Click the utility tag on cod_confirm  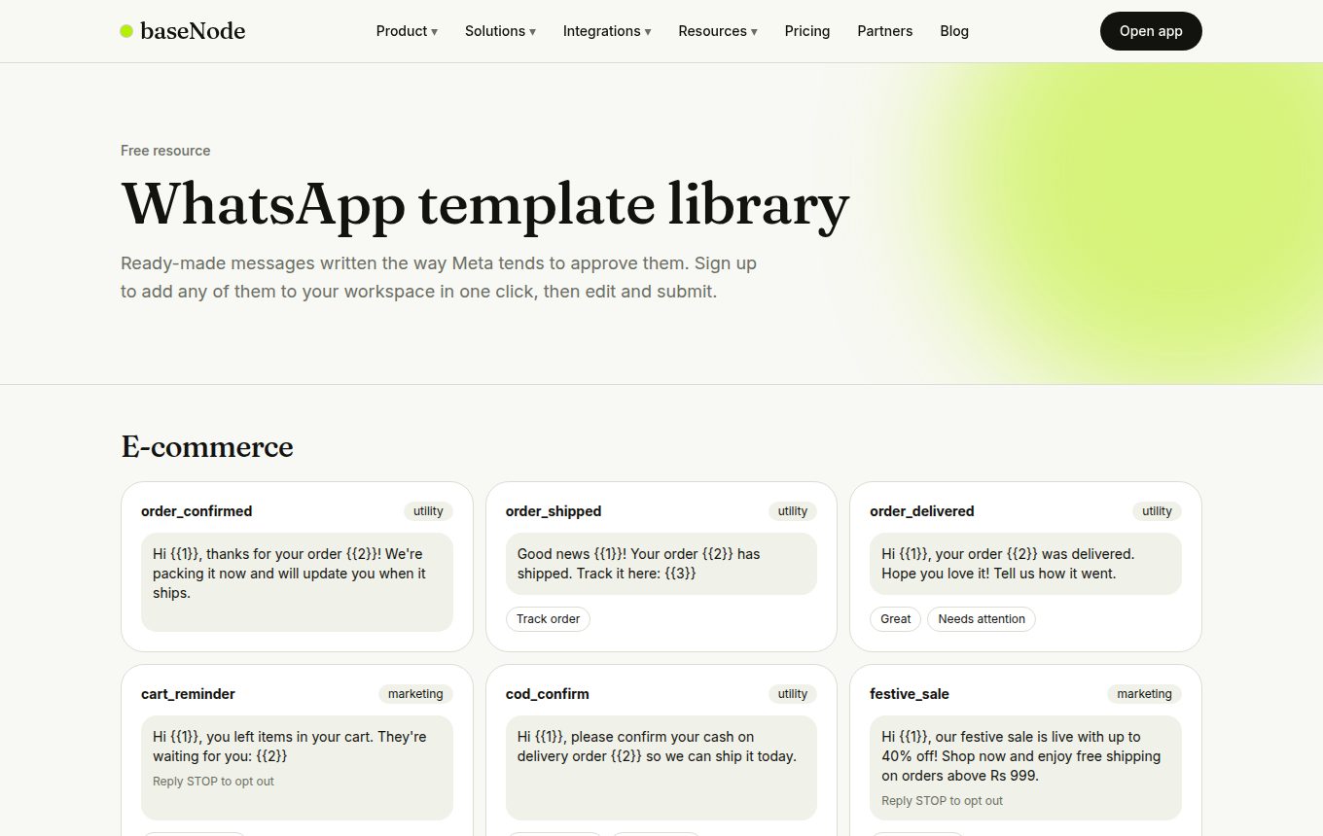point(793,694)
